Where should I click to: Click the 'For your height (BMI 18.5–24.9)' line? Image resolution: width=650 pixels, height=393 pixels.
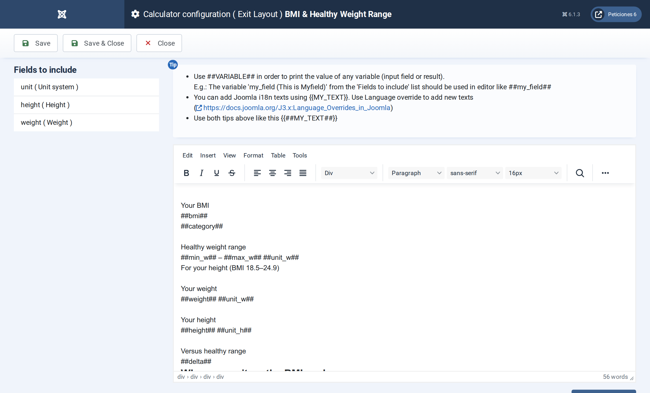pyautogui.click(x=230, y=268)
